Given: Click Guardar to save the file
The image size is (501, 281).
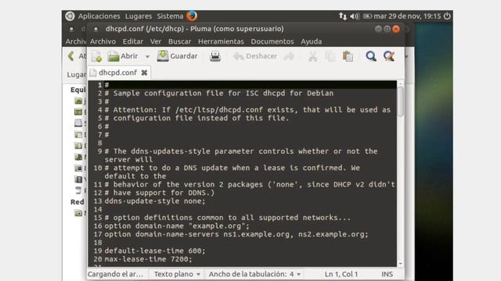Looking at the screenshot, I should [178, 56].
